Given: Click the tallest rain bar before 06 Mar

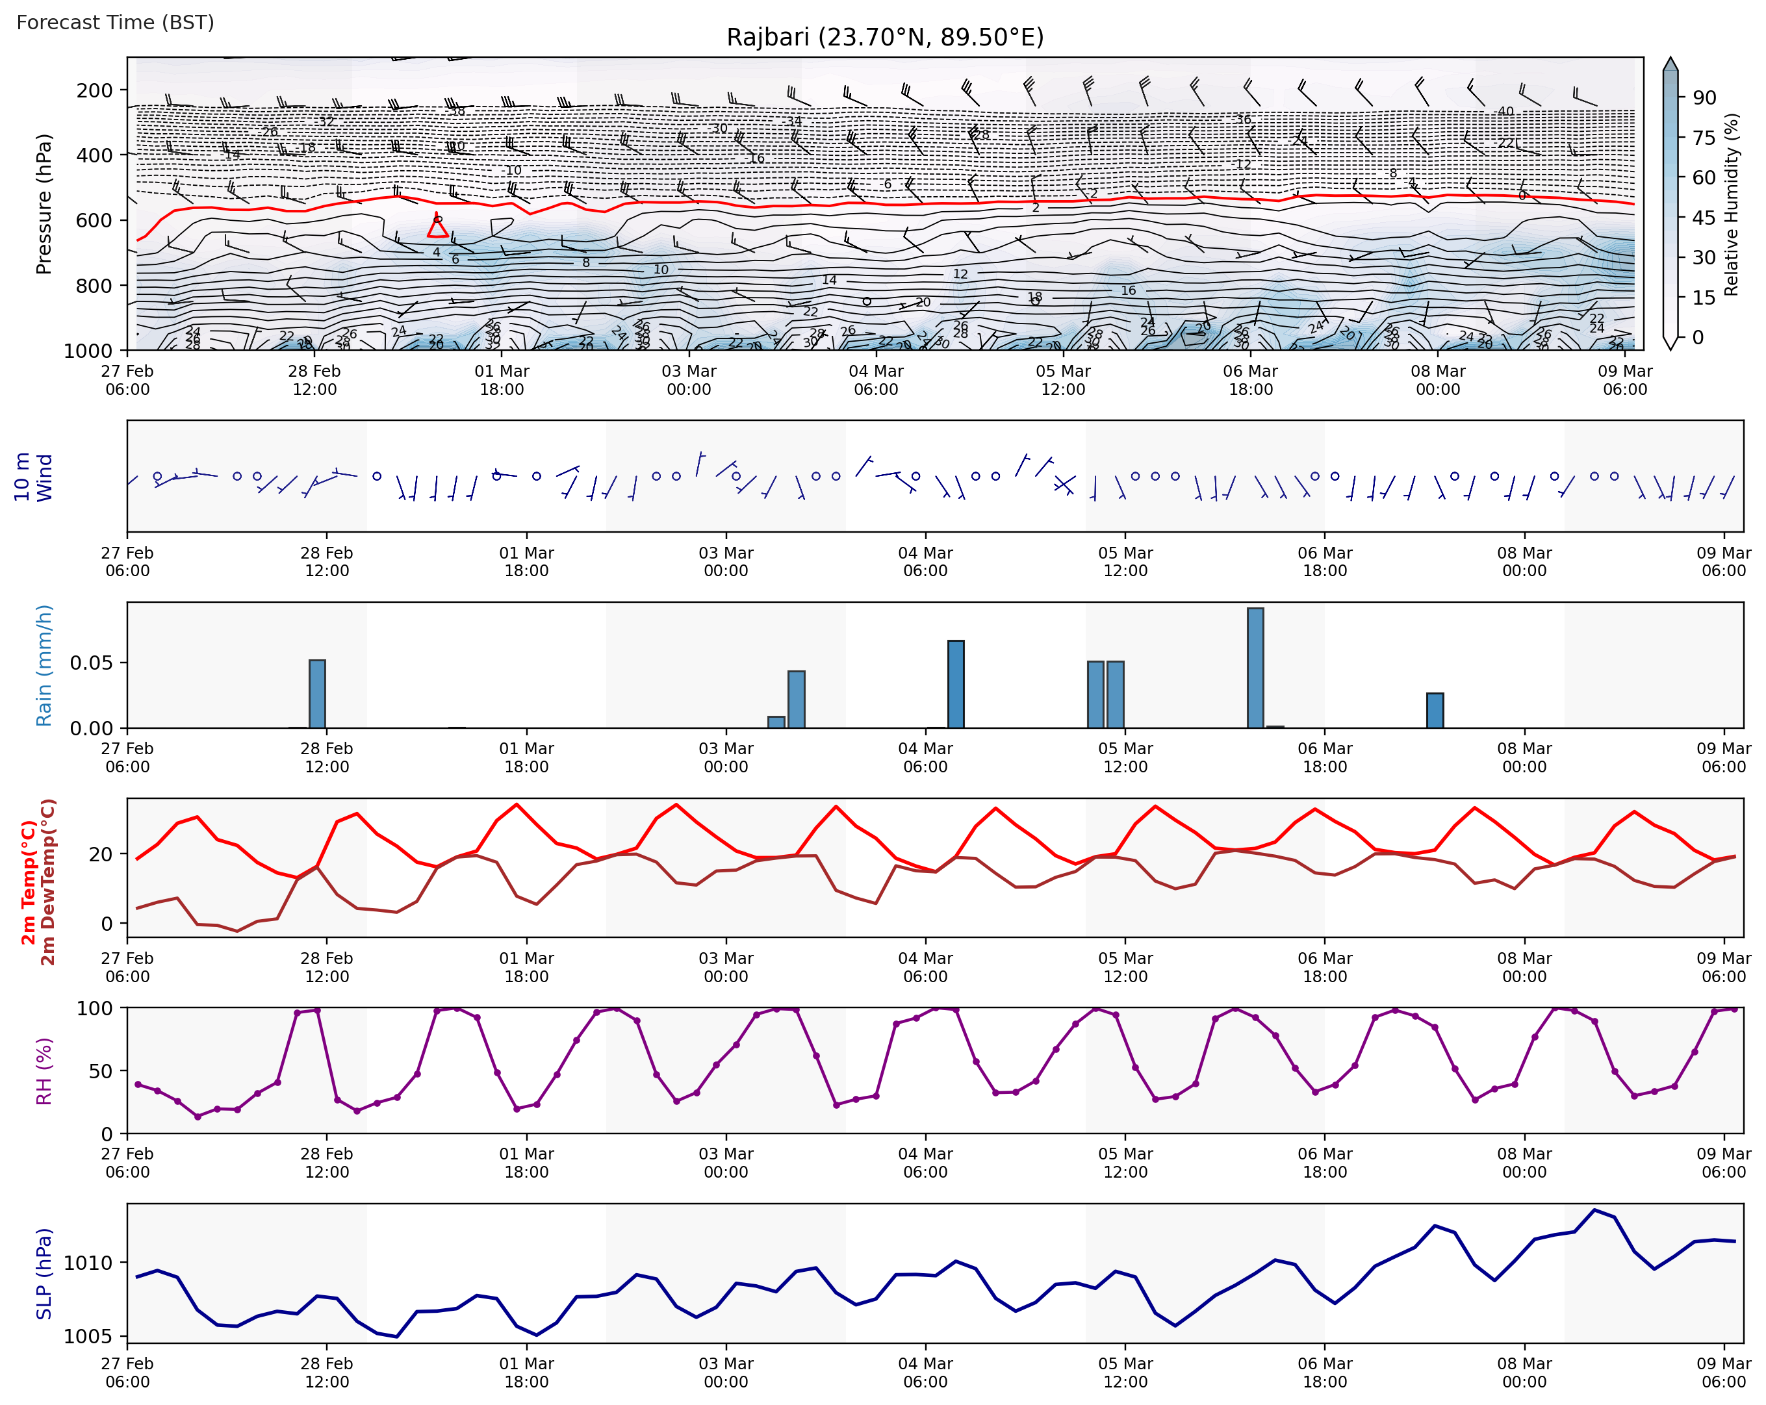Looking at the screenshot, I should click(1255, 667).
